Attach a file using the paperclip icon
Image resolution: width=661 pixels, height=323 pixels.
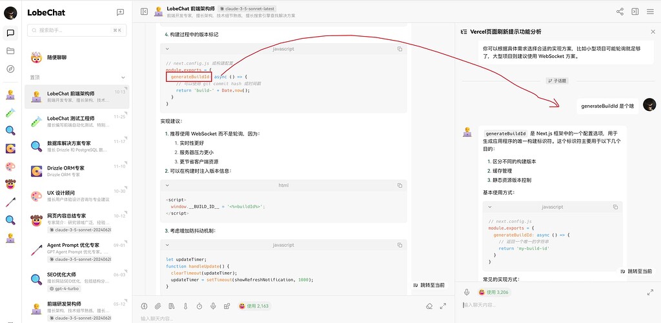point(158,306)
